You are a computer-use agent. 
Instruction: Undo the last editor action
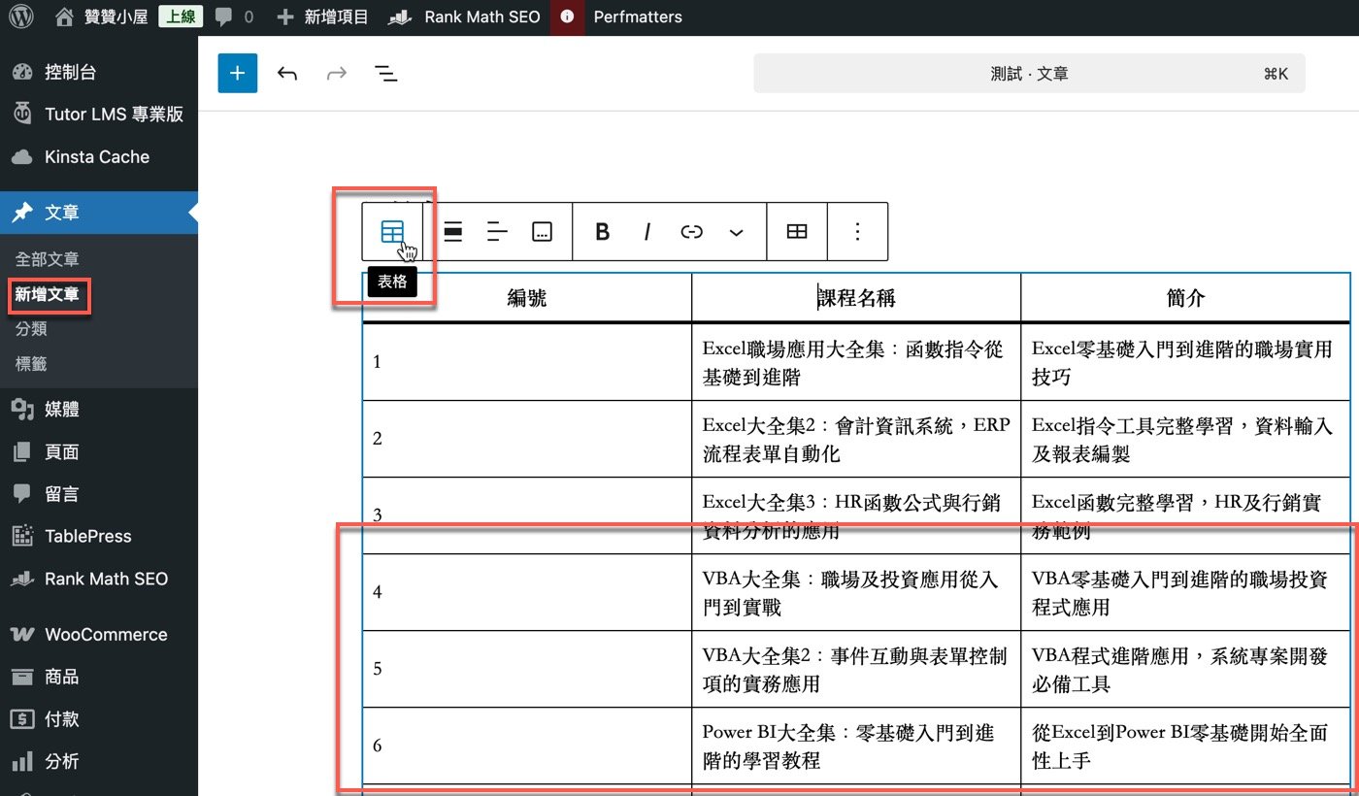287,74
